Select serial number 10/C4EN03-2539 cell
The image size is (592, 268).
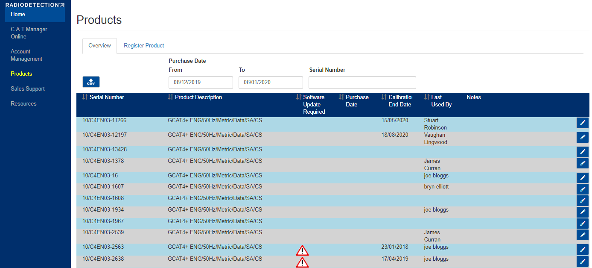[x=103, y=233]
